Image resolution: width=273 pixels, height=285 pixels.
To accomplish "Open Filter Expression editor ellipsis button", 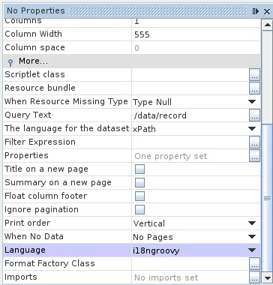I will [254, 142].
